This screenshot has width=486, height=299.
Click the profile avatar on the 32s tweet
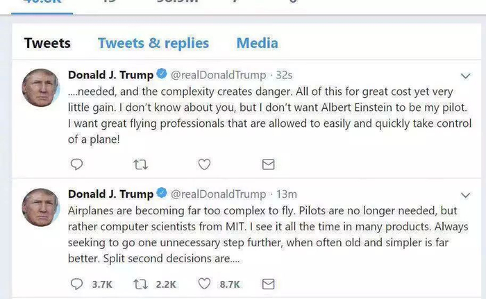tap(41, 87)
